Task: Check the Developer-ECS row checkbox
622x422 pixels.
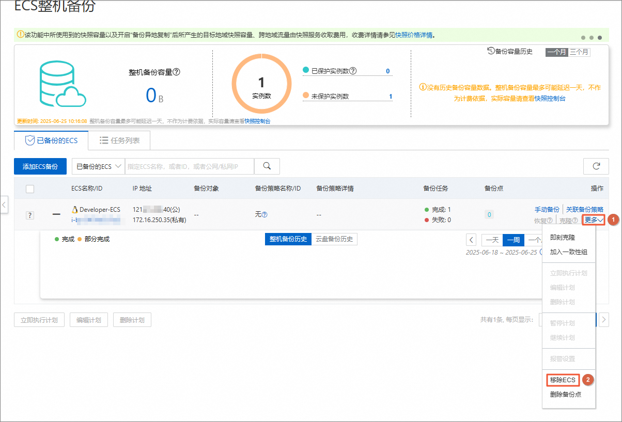Action: coord(30,215)
